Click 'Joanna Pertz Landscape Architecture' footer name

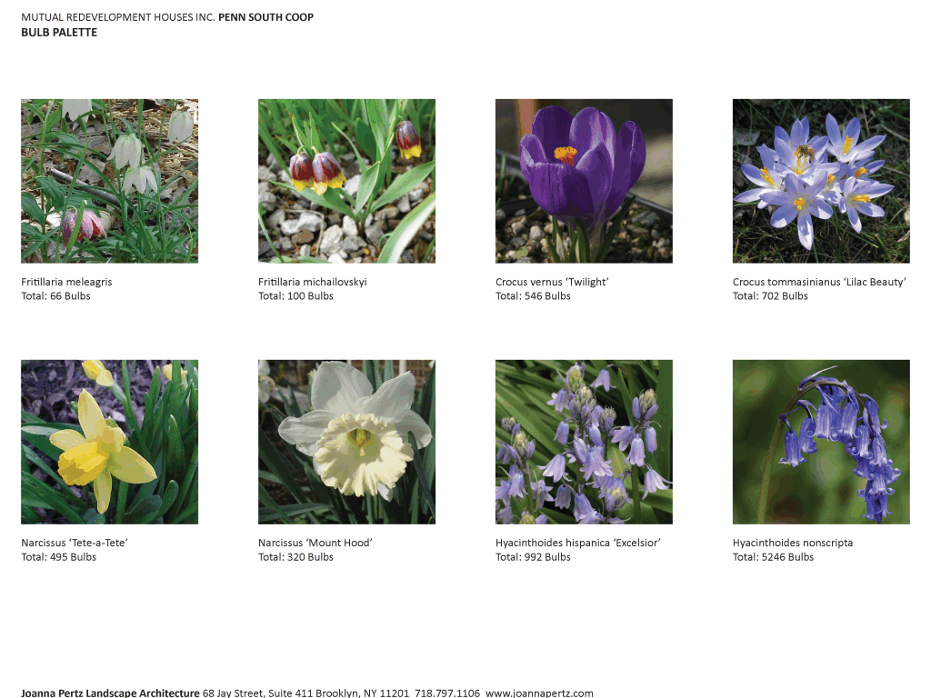(110, 693)
